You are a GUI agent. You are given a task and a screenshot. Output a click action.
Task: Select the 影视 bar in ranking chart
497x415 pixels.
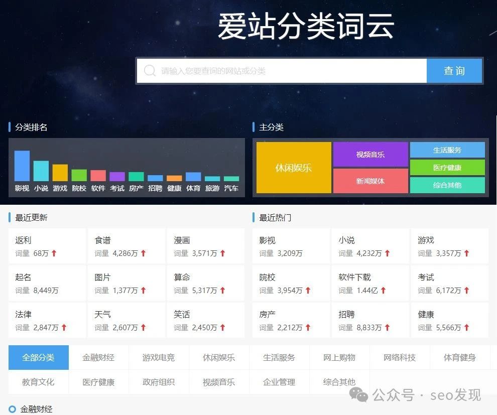22,166
